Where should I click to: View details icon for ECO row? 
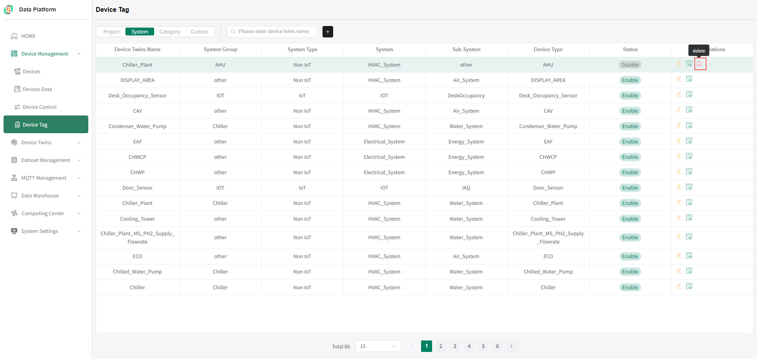689,255
